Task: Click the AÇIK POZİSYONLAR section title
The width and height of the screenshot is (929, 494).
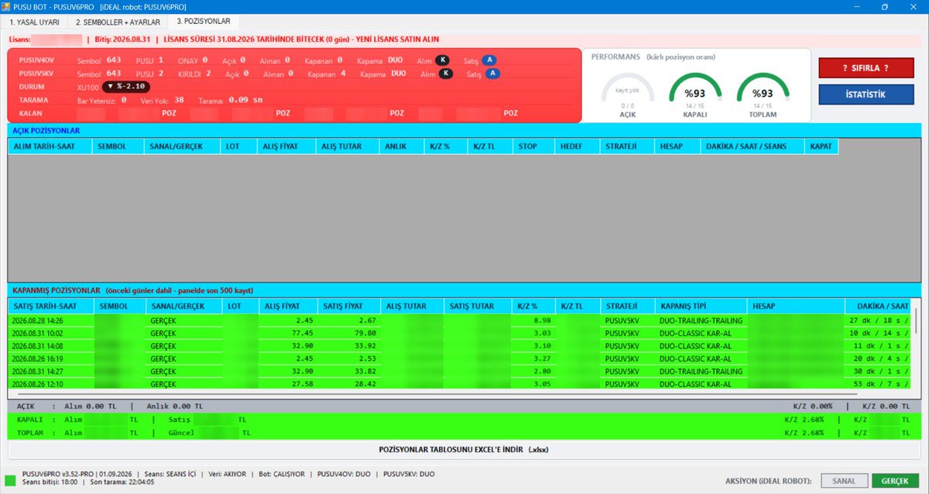Action: (45, 130)
